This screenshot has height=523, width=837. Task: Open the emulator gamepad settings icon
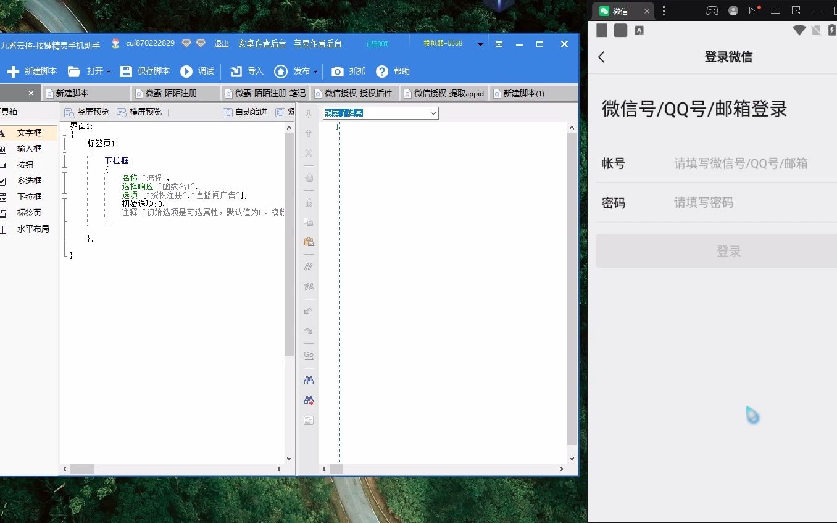712,10
